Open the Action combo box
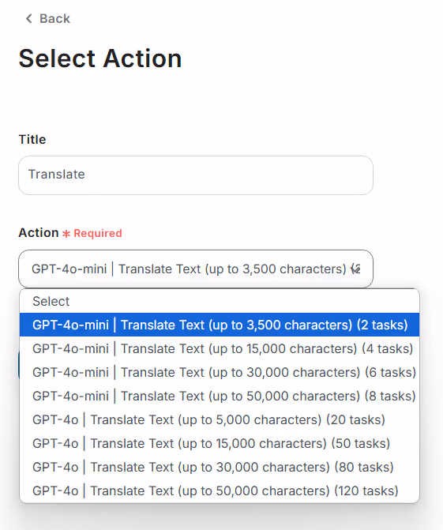Viewport: 443px width, 530px height. (196, 269)
